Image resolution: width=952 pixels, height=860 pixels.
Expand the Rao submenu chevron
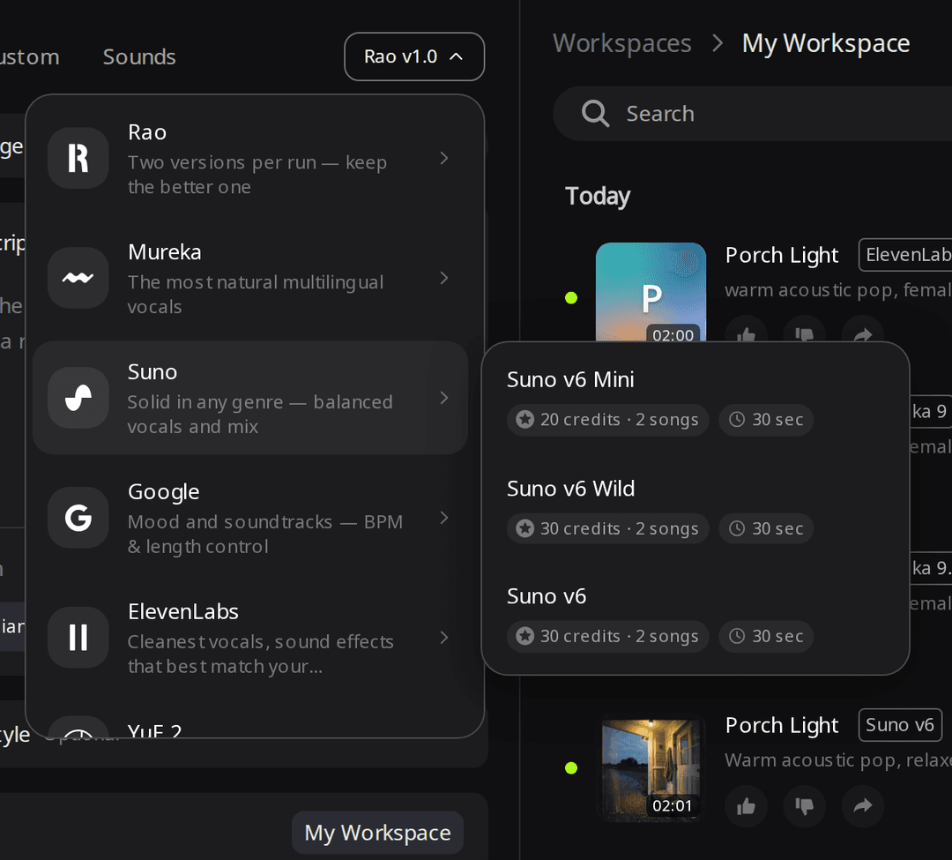tap(444, 158)
